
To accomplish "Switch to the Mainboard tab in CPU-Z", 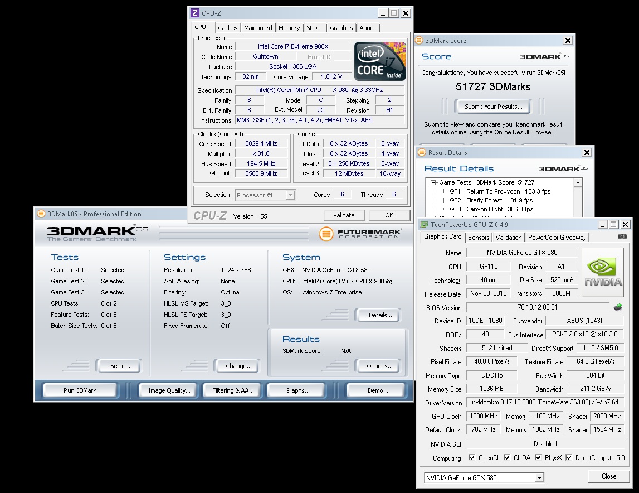I will (x=258, y=28).
